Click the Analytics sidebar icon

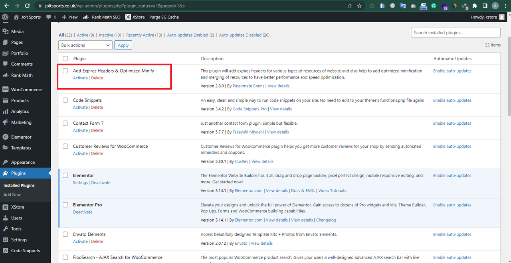coord(6,112)
